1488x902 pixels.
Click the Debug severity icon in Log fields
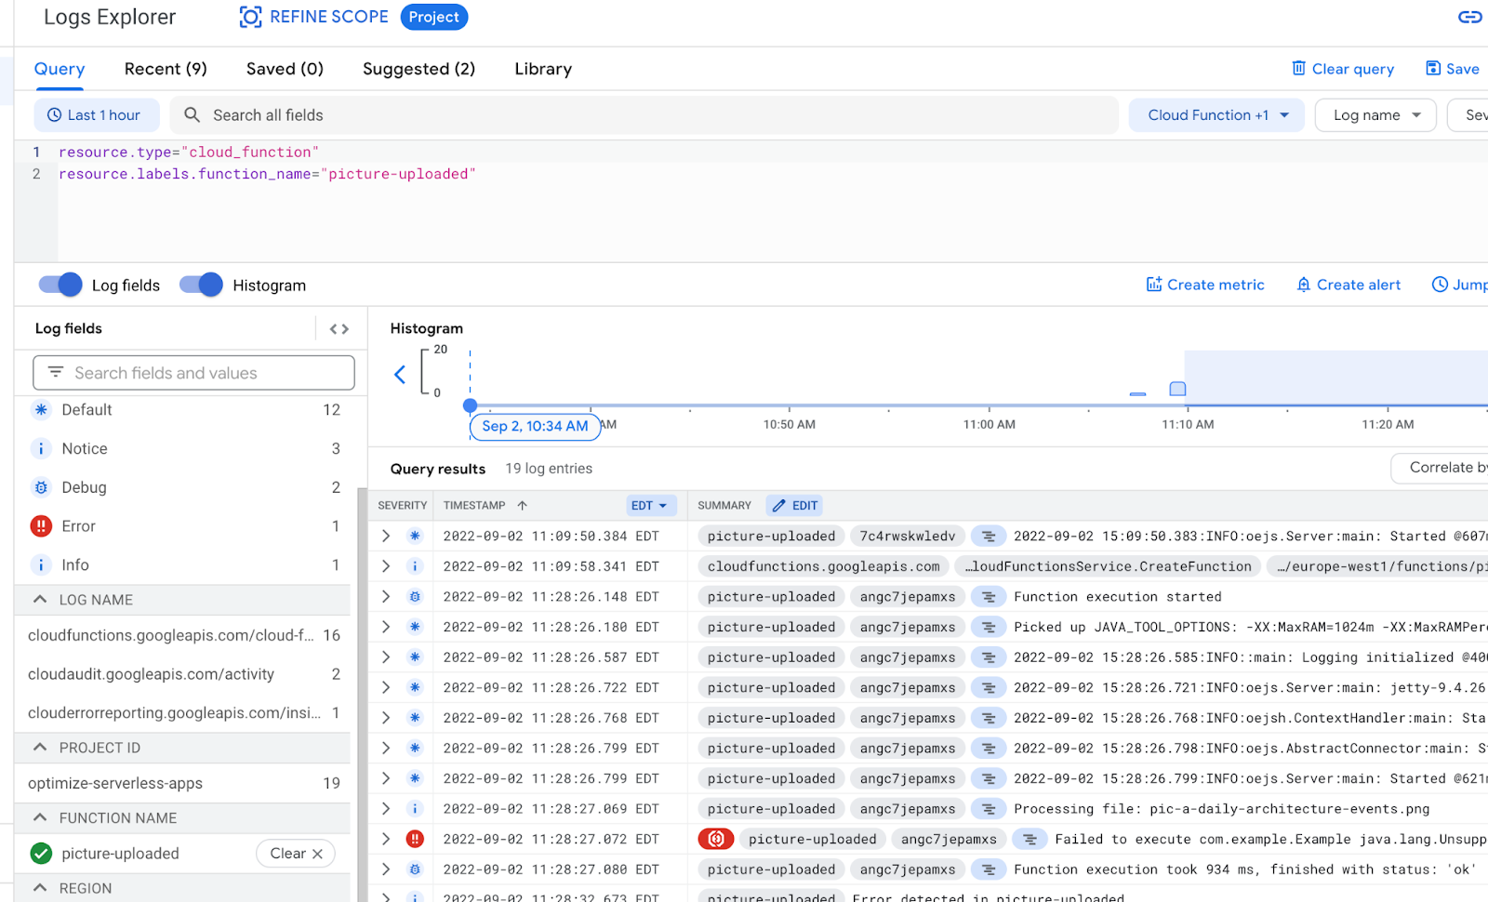tap(41, 487)
